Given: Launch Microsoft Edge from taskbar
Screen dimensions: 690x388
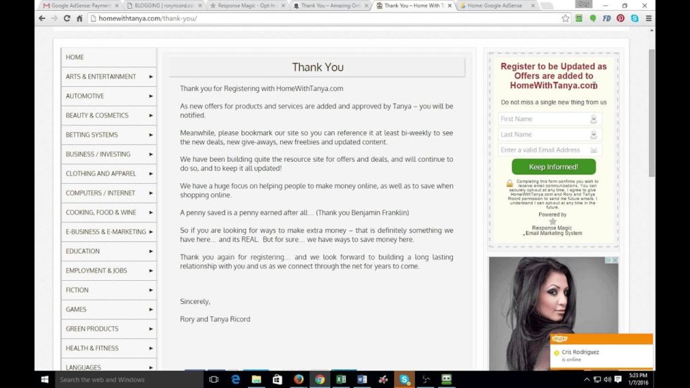Looking at the screenshot, I should [x=235, y=379].
